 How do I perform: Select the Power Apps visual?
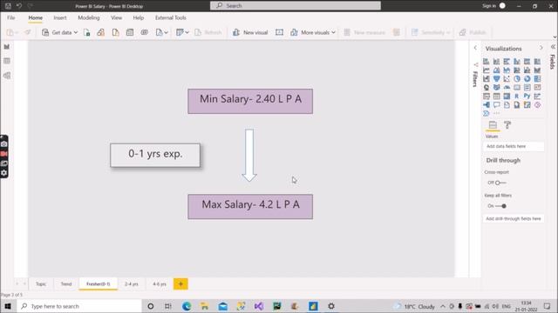click(x=537, y=104)
